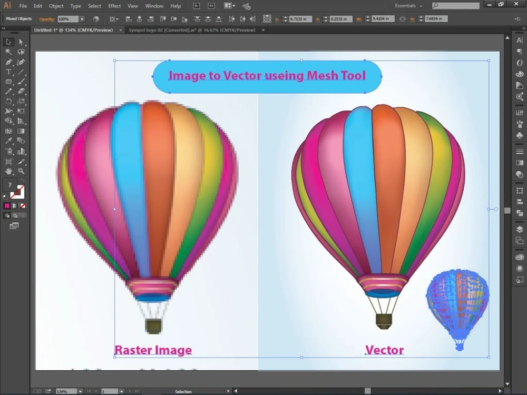The image size is (527, 395).
Task: Click Horizontal Align Left button
Action: pos(129,19)
